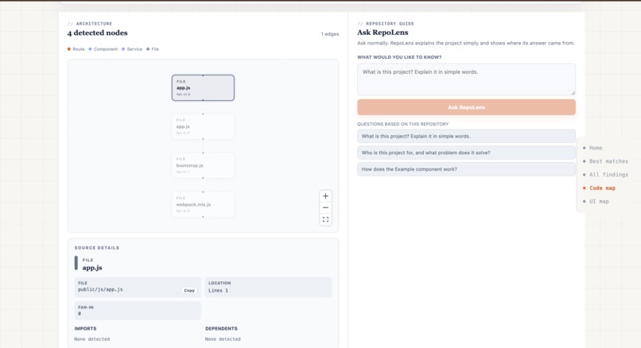The height and width of the screenshot is (348, 641).
Task: Click the Service legend item
Action: pos(132,49)
